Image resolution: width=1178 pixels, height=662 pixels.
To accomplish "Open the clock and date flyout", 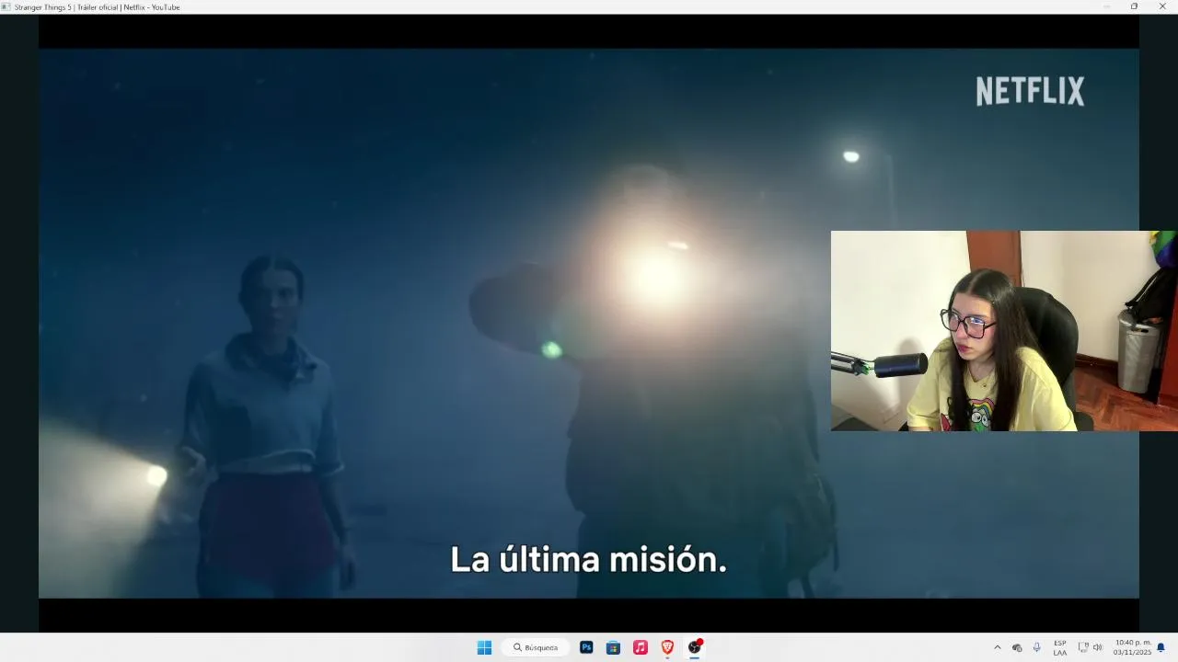I will (x=1132, y=647).
